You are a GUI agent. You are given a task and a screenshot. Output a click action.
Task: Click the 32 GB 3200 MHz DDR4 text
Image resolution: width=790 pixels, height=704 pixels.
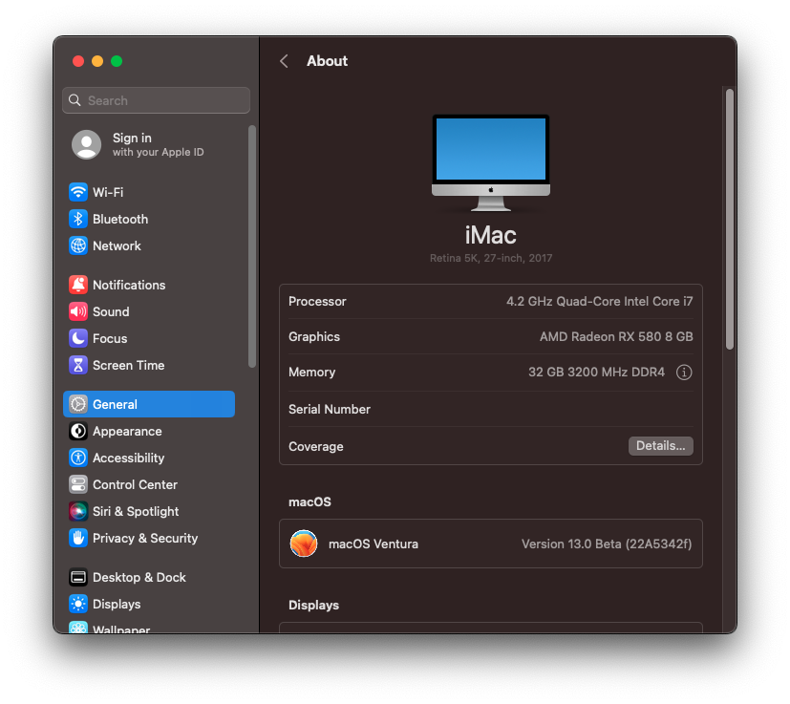click(x=596, y=372)
